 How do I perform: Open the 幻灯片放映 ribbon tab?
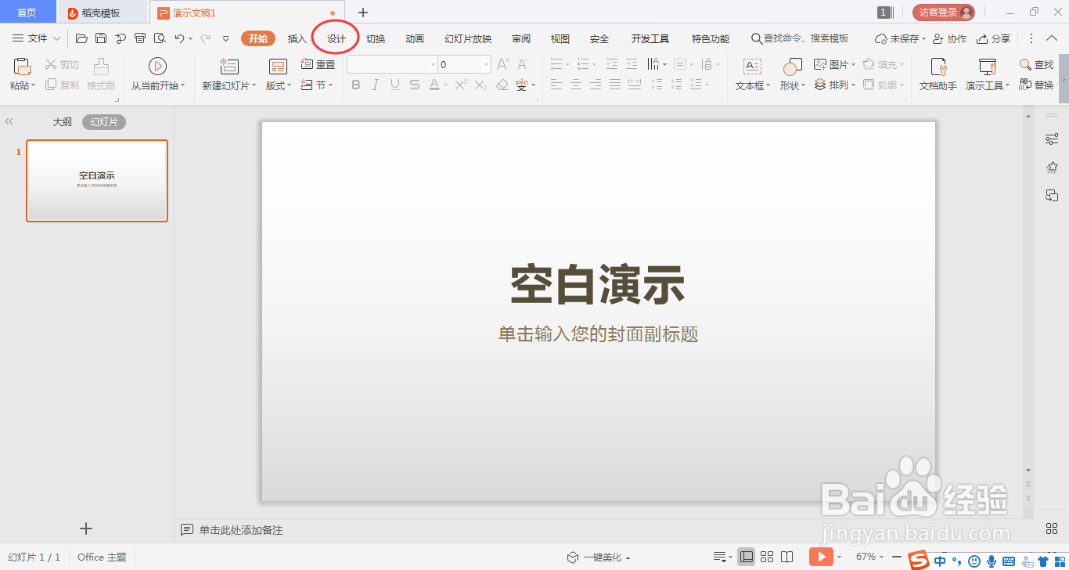pyautogui.click(x=466, y=38)
